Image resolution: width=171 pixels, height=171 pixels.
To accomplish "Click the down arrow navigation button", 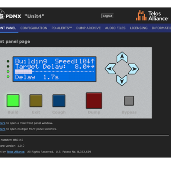I will (122, 80).
